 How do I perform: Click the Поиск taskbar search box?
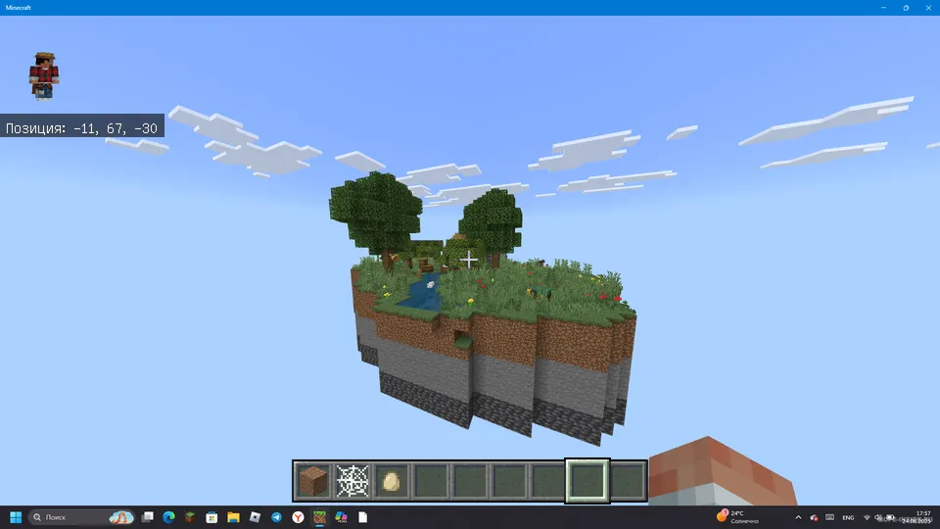pyautogui.click(x=81, y=517)
